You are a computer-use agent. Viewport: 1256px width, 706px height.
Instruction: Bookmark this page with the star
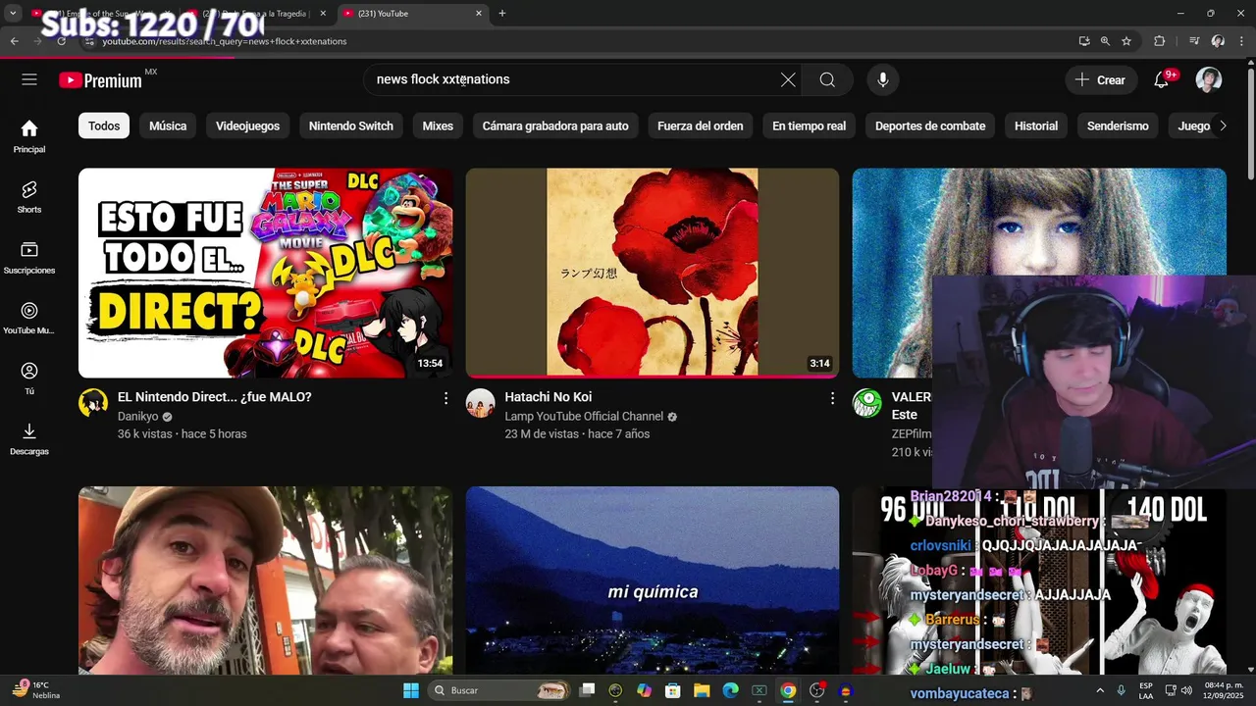tap(1126, 41)
